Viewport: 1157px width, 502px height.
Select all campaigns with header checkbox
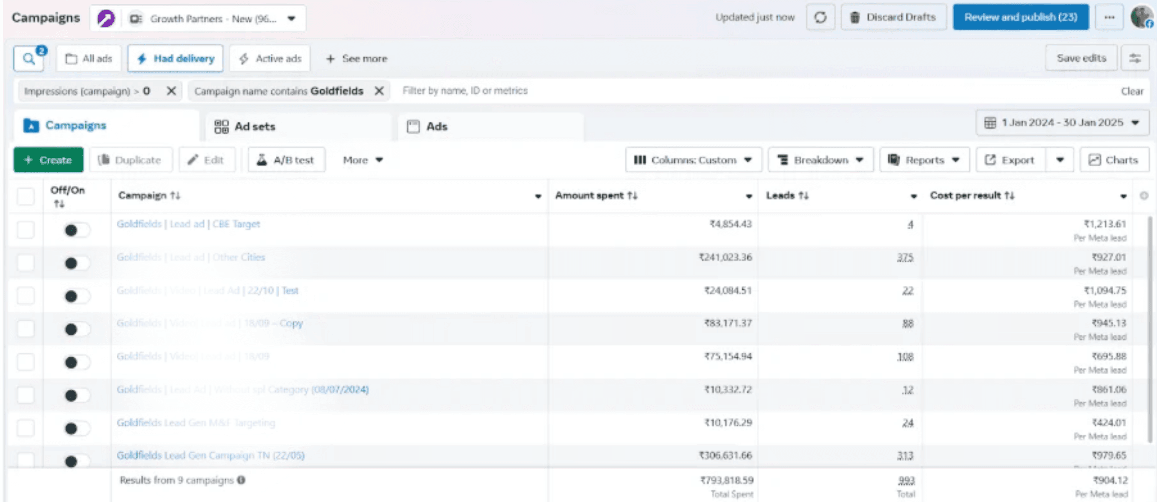(x=25, y=196)
